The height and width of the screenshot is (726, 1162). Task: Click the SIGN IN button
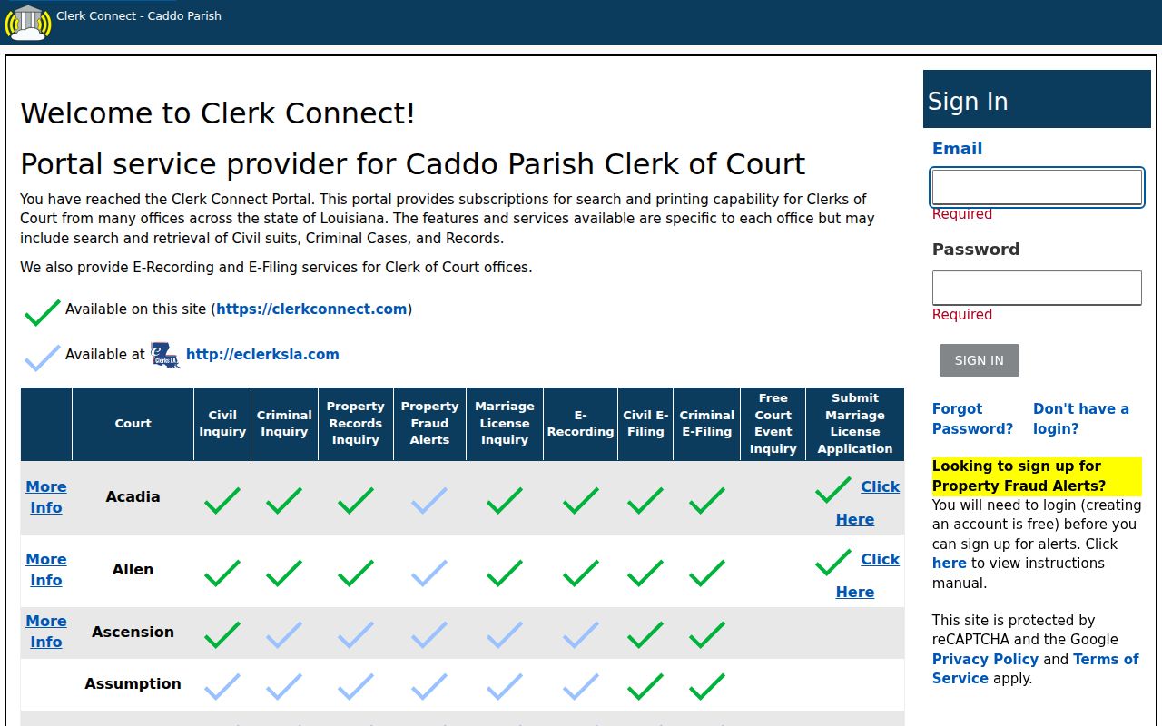pos(980,360)
